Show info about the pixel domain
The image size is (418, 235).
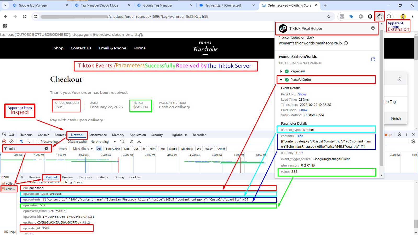pyautogui.click(x=346, y=43)
